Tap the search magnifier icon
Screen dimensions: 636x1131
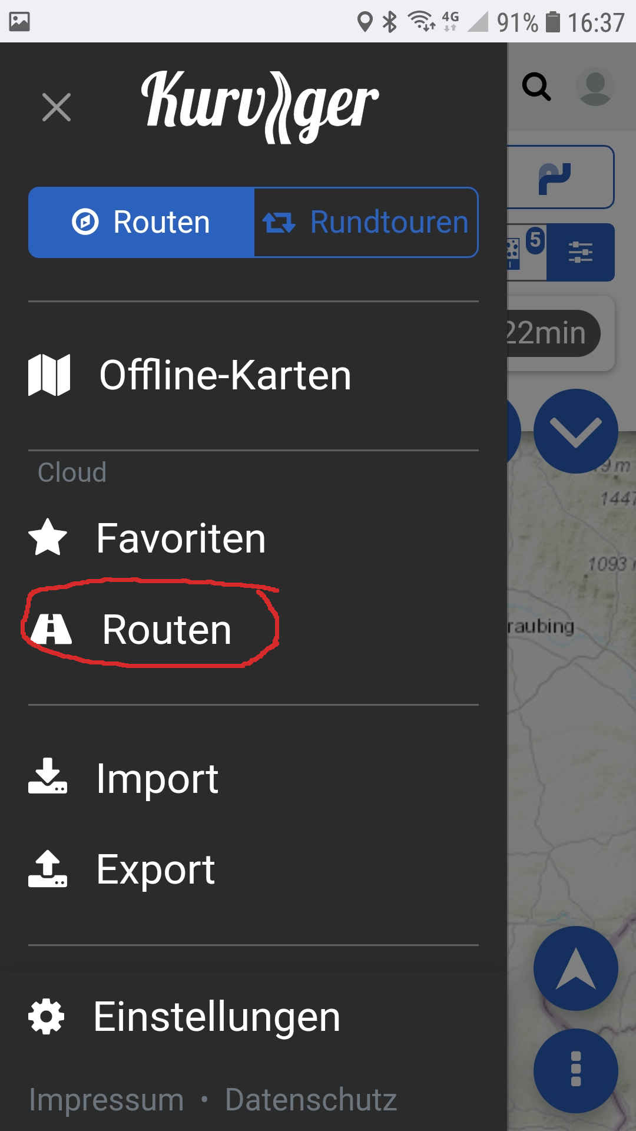coord(536,87)
